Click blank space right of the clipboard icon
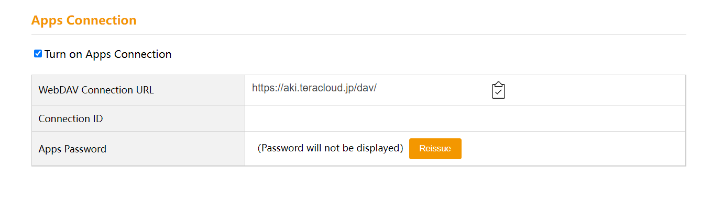Image resolution: width=723 pixels, height=202 pixels. coord(596,90)
